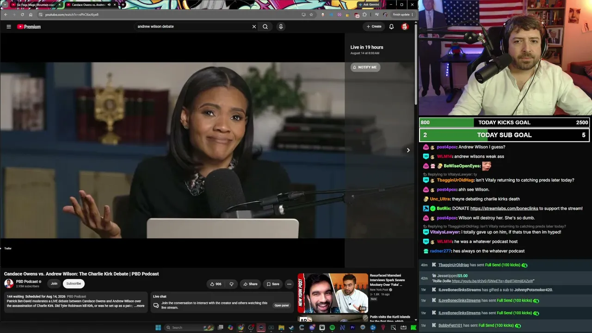Click the Today Sub Goal progress bar
Image resolution: width=592 pixels, height=333 pixels.
click(x=504, y=135)
